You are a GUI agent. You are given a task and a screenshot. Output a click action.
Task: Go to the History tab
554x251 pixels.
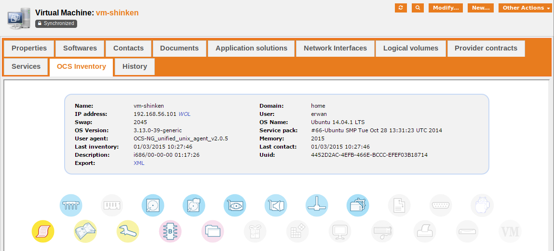(x=135, y=66)
